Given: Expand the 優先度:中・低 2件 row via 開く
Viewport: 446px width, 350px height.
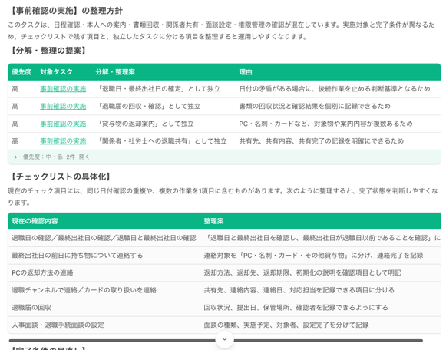Looking at the screenshot, I should (x=84, y=157).
